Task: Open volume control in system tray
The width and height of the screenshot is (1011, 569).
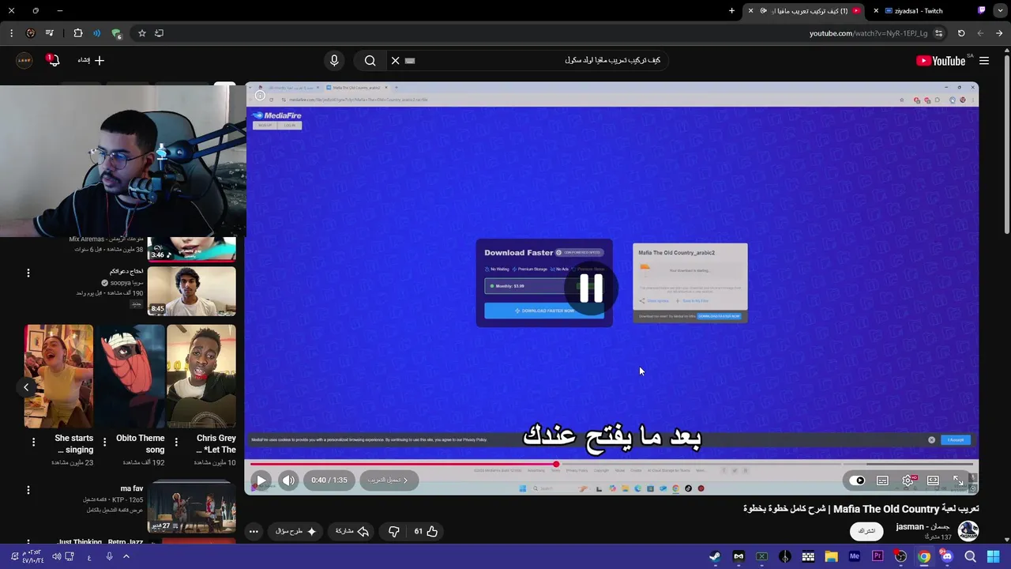Action: [56, 556]
